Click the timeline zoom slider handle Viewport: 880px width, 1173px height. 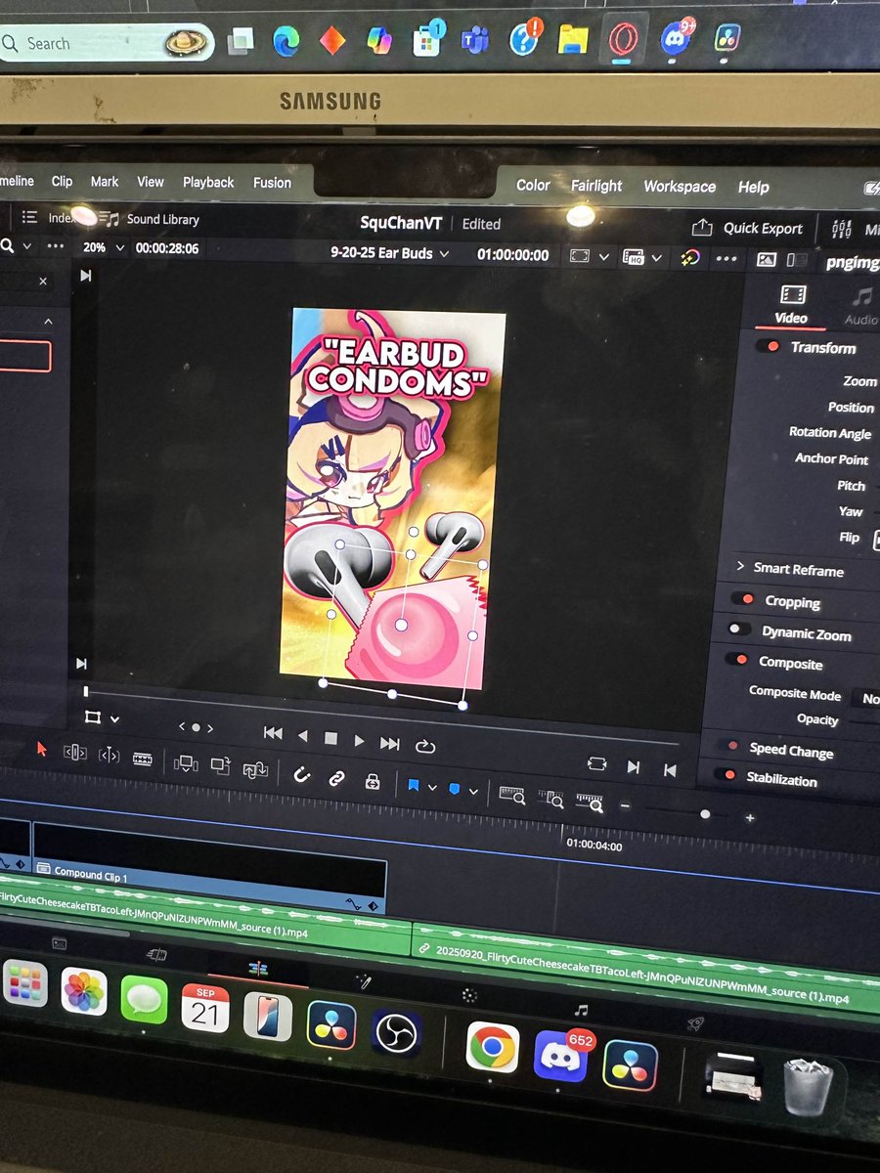[705, 813]
